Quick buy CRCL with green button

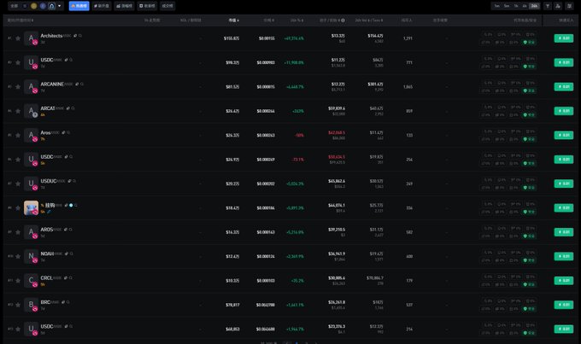click(x=564, y=281)
